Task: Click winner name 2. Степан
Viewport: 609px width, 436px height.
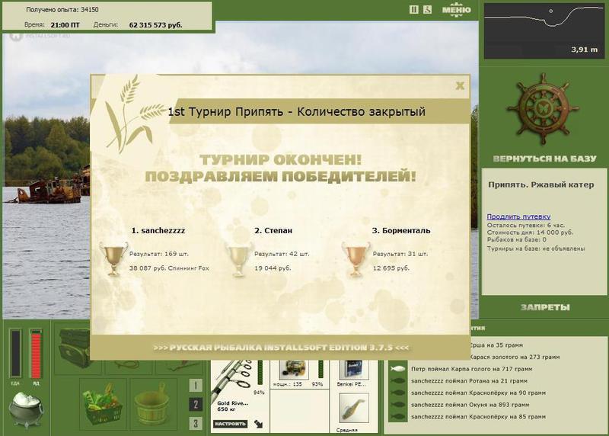Action: click(273, 230)
